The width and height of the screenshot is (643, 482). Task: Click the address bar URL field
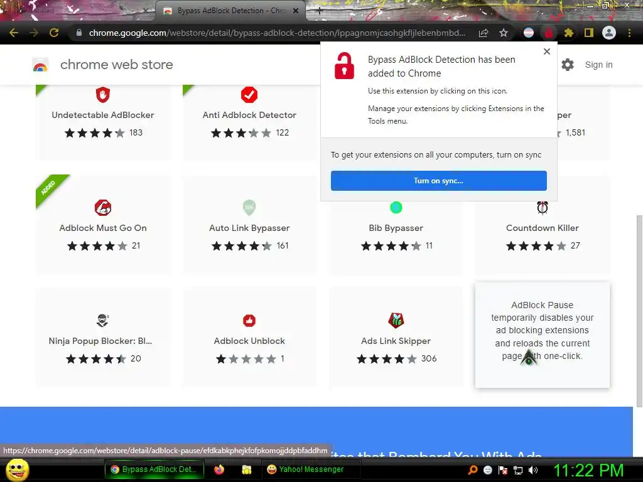click(x=277, y=33)
